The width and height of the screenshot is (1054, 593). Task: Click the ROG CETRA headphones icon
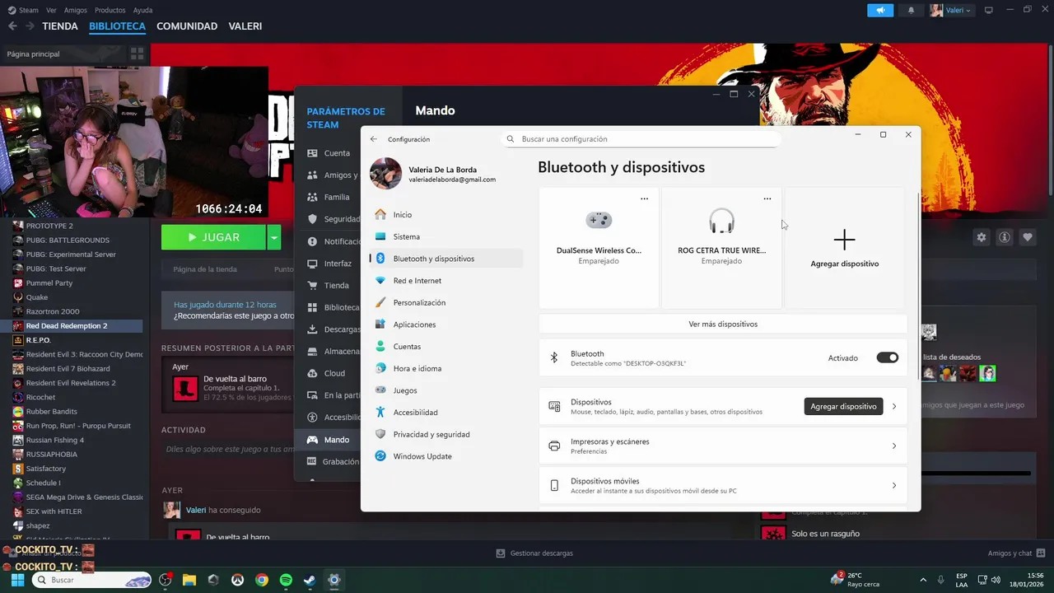point(721,221)
